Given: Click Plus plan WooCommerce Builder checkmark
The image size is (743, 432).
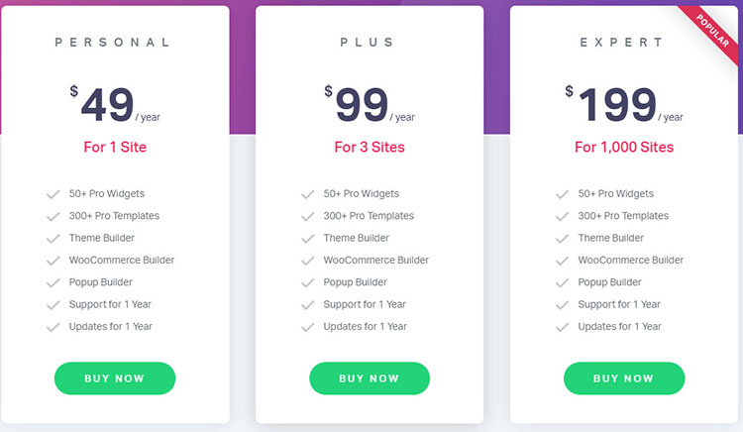Looking at the screenshot, I should coord(308,261).
